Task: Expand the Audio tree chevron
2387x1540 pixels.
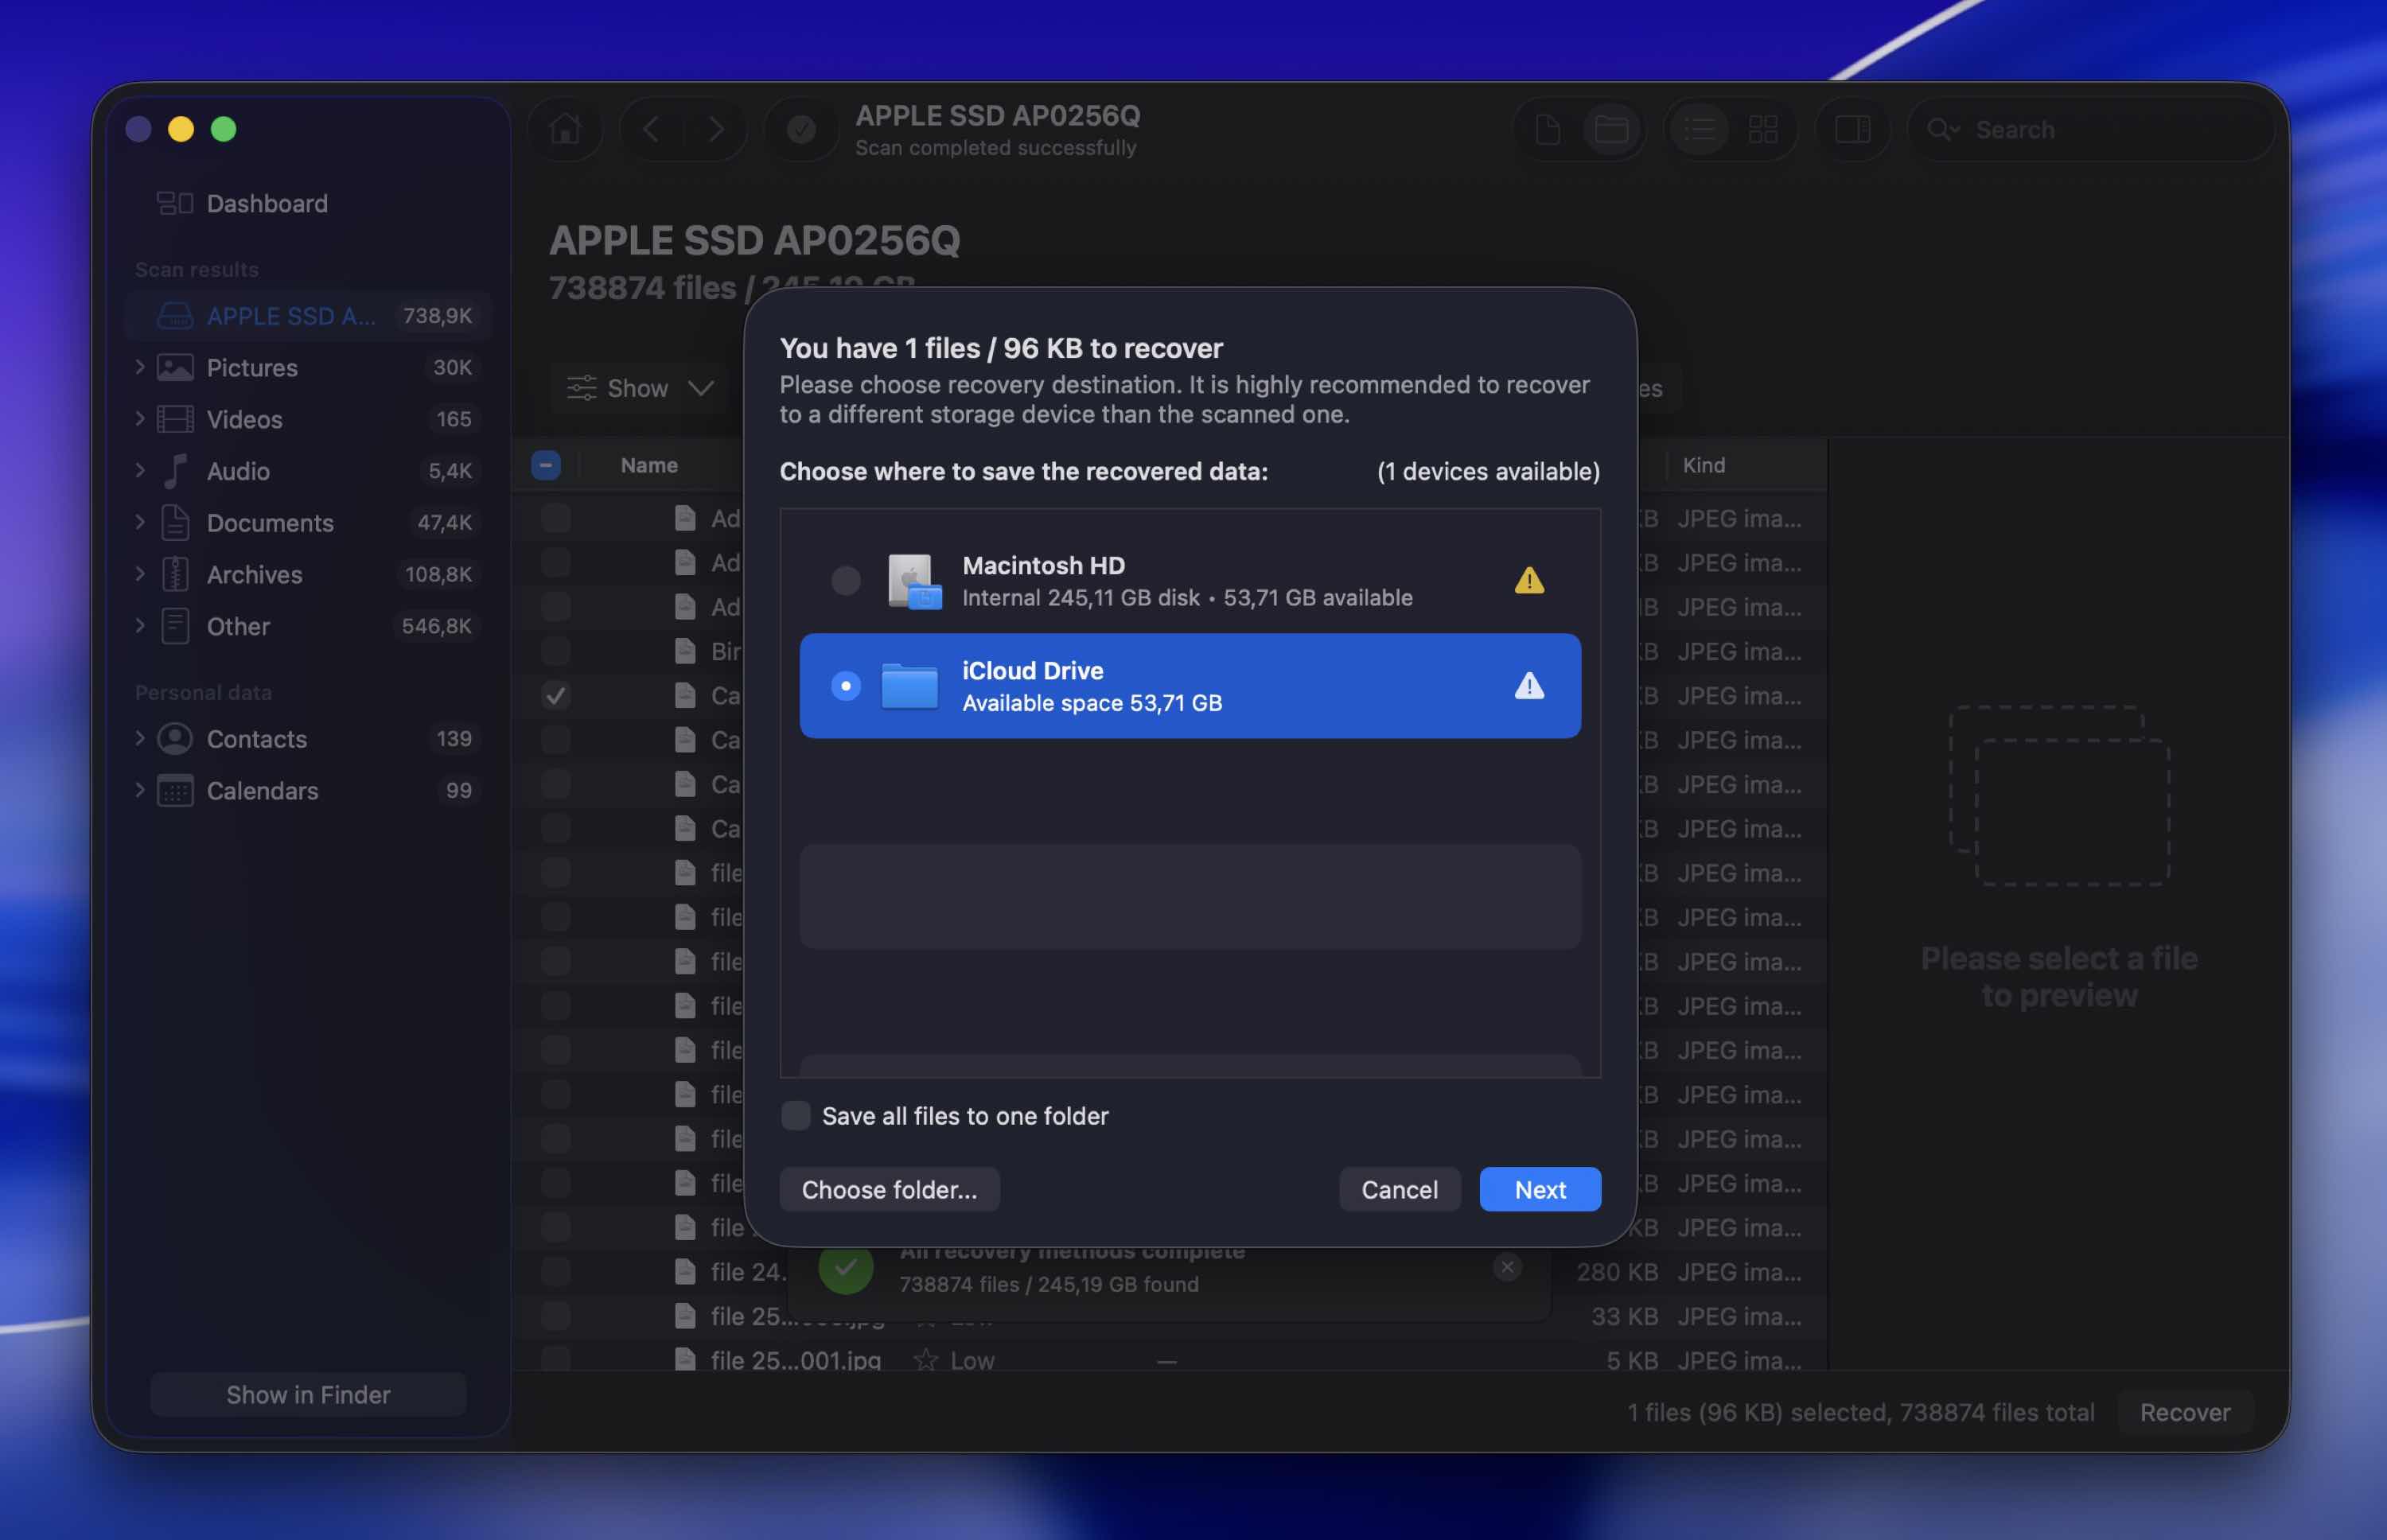Action: point(140,471)
